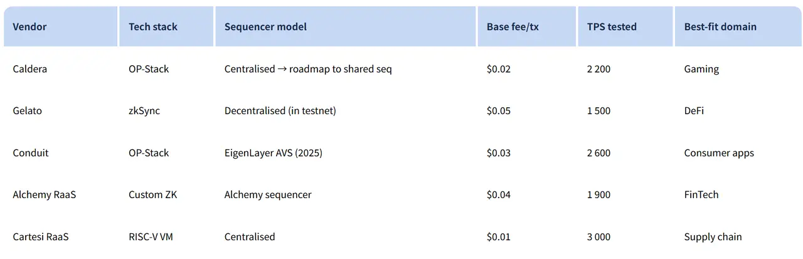Click the $0.01 base fee cell
803x259 pixels.
coord(499,237)
